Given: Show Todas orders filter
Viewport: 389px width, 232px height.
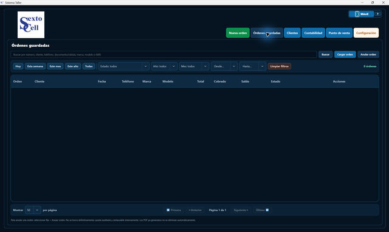Looking at the screenshot, I should click(89, 66).
